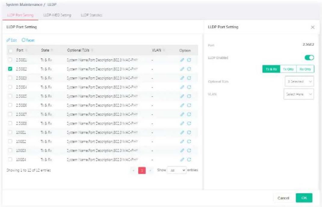
Task: Edit 10GE2 row pencil icon
Action: tap(182, 141)
